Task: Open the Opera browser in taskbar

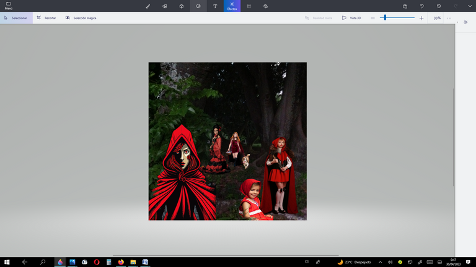Action: pos(97,262)
